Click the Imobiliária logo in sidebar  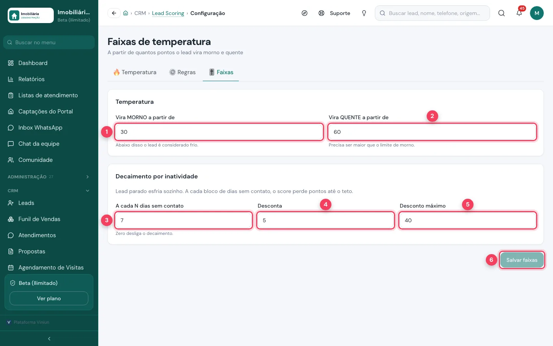point(31,15)
